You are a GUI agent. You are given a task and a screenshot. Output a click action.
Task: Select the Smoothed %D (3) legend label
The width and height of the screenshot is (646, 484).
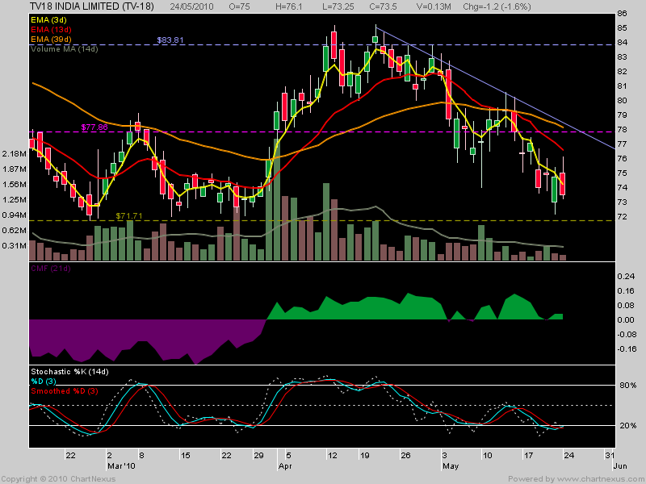coord(65,391)
